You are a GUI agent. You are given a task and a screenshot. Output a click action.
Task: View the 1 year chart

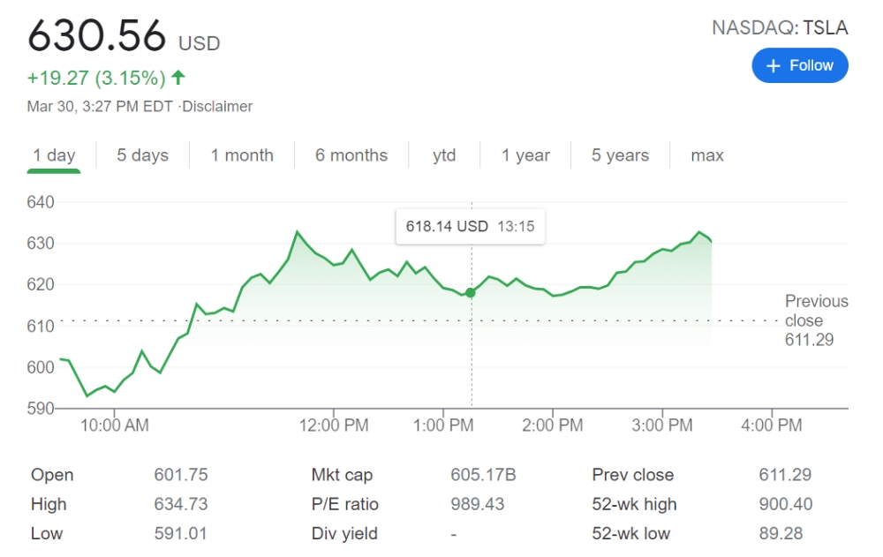525,155
